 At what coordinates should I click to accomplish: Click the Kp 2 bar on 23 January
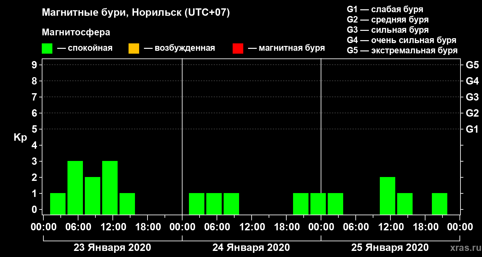pos(93,196)
